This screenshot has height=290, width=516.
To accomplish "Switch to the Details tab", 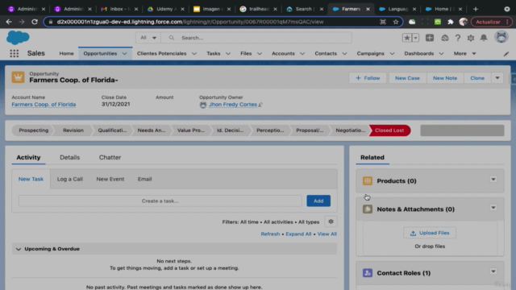I will click(x=70, y=158).
